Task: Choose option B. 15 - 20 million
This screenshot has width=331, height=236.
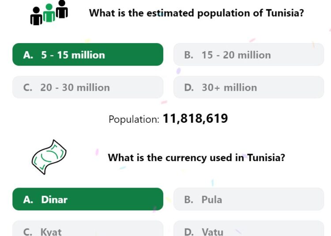Action: pos(248,55)
